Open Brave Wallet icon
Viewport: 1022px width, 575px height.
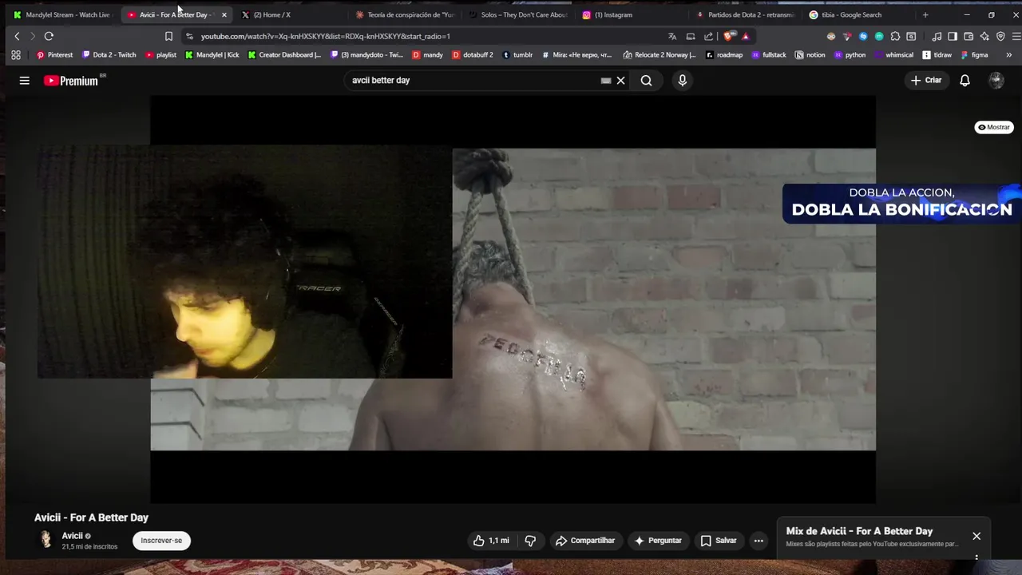click(x=969, y=36)
